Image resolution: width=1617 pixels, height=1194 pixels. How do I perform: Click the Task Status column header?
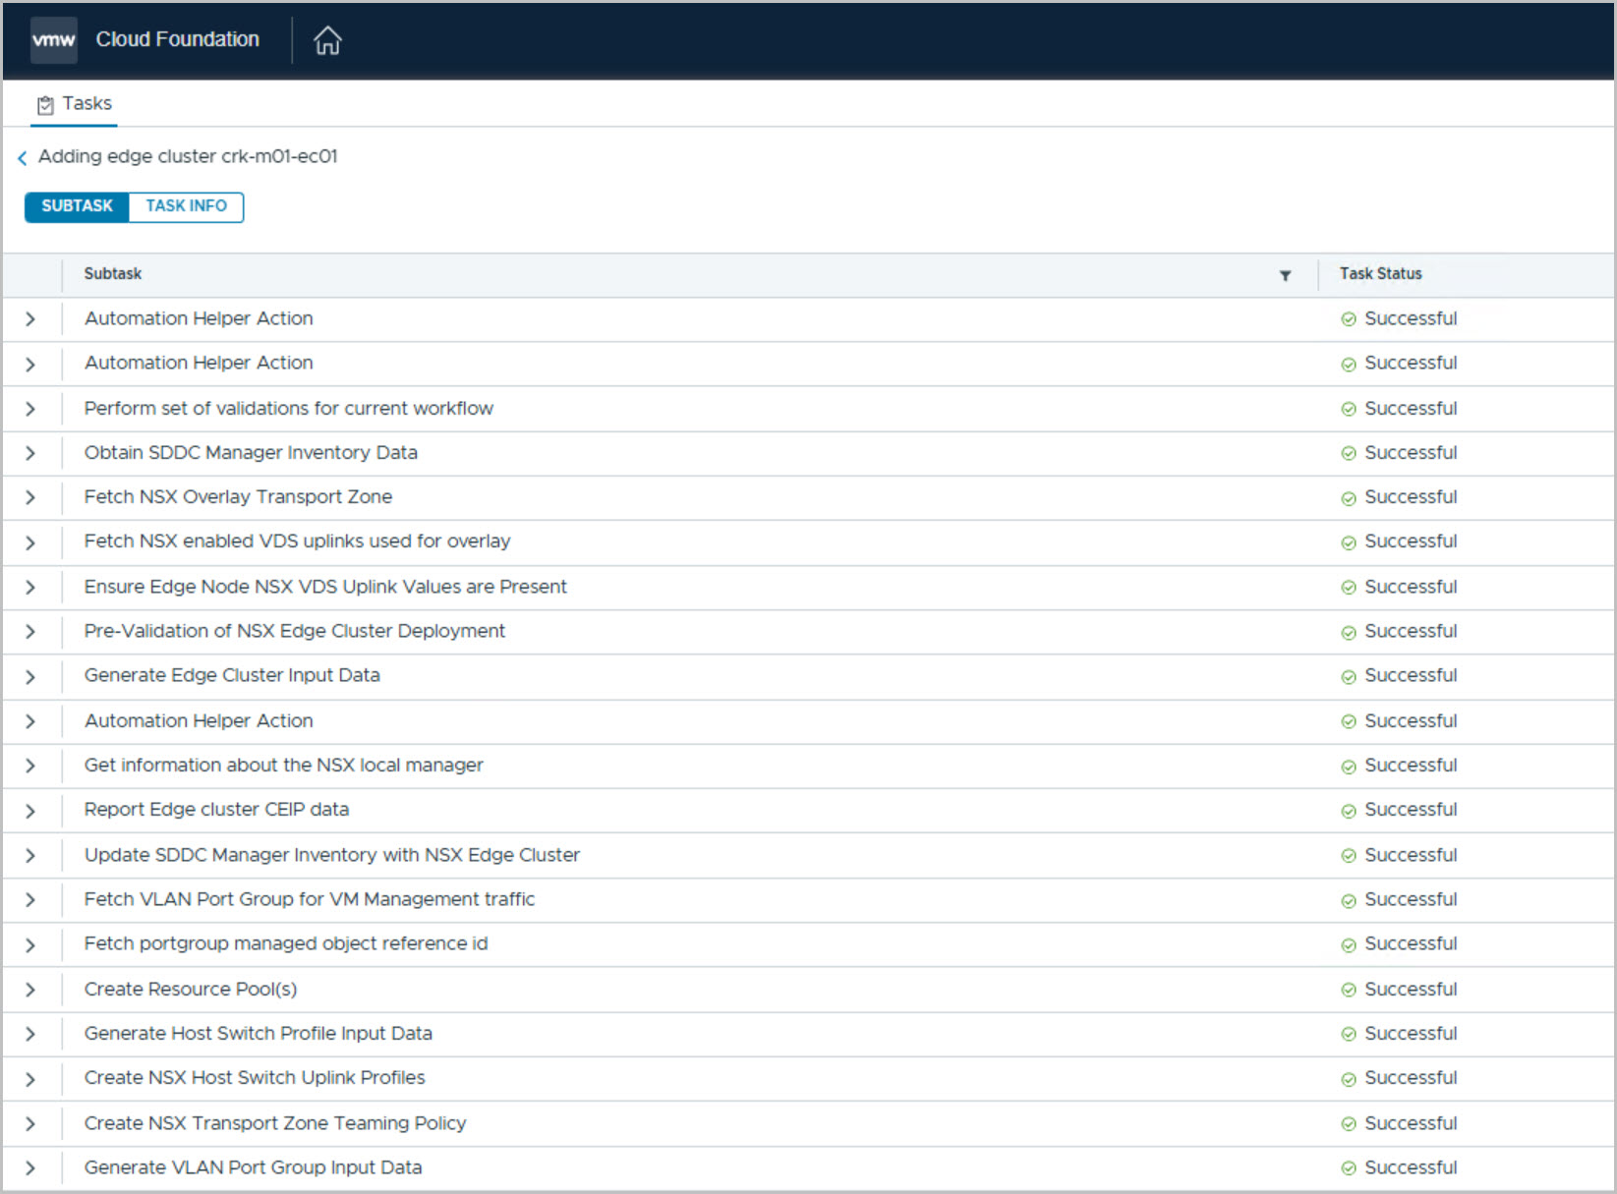1380,274
